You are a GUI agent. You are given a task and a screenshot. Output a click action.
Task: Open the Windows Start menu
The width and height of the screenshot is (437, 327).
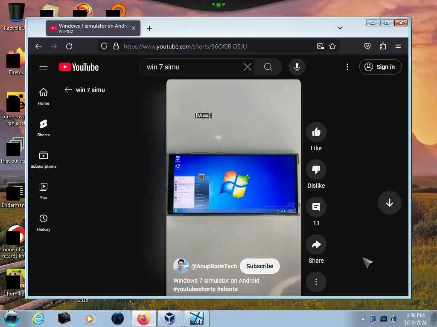point(12,318)
